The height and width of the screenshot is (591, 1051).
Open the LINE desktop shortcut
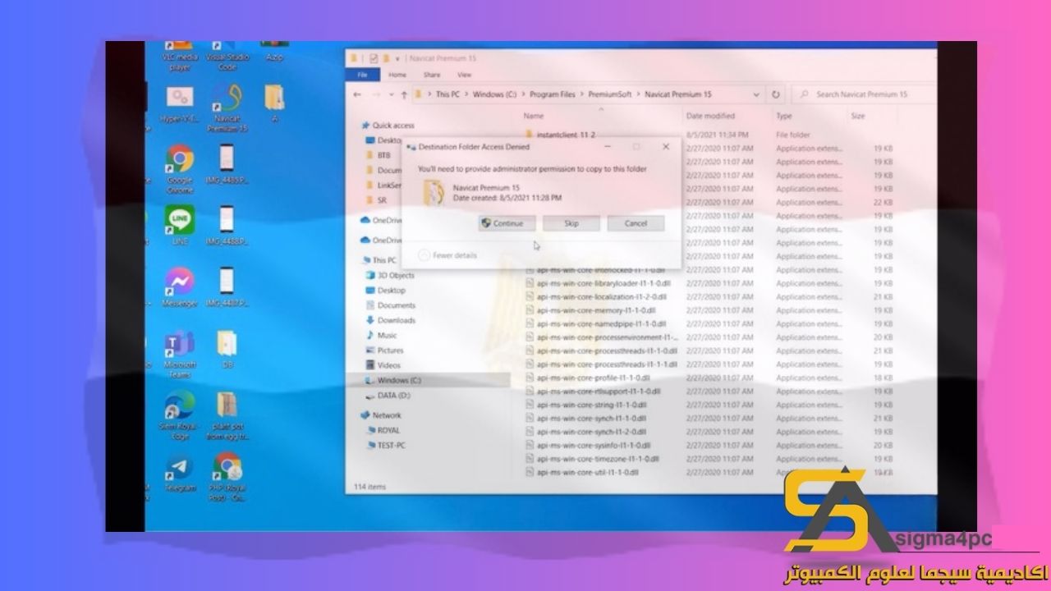(x=180, y=226)
